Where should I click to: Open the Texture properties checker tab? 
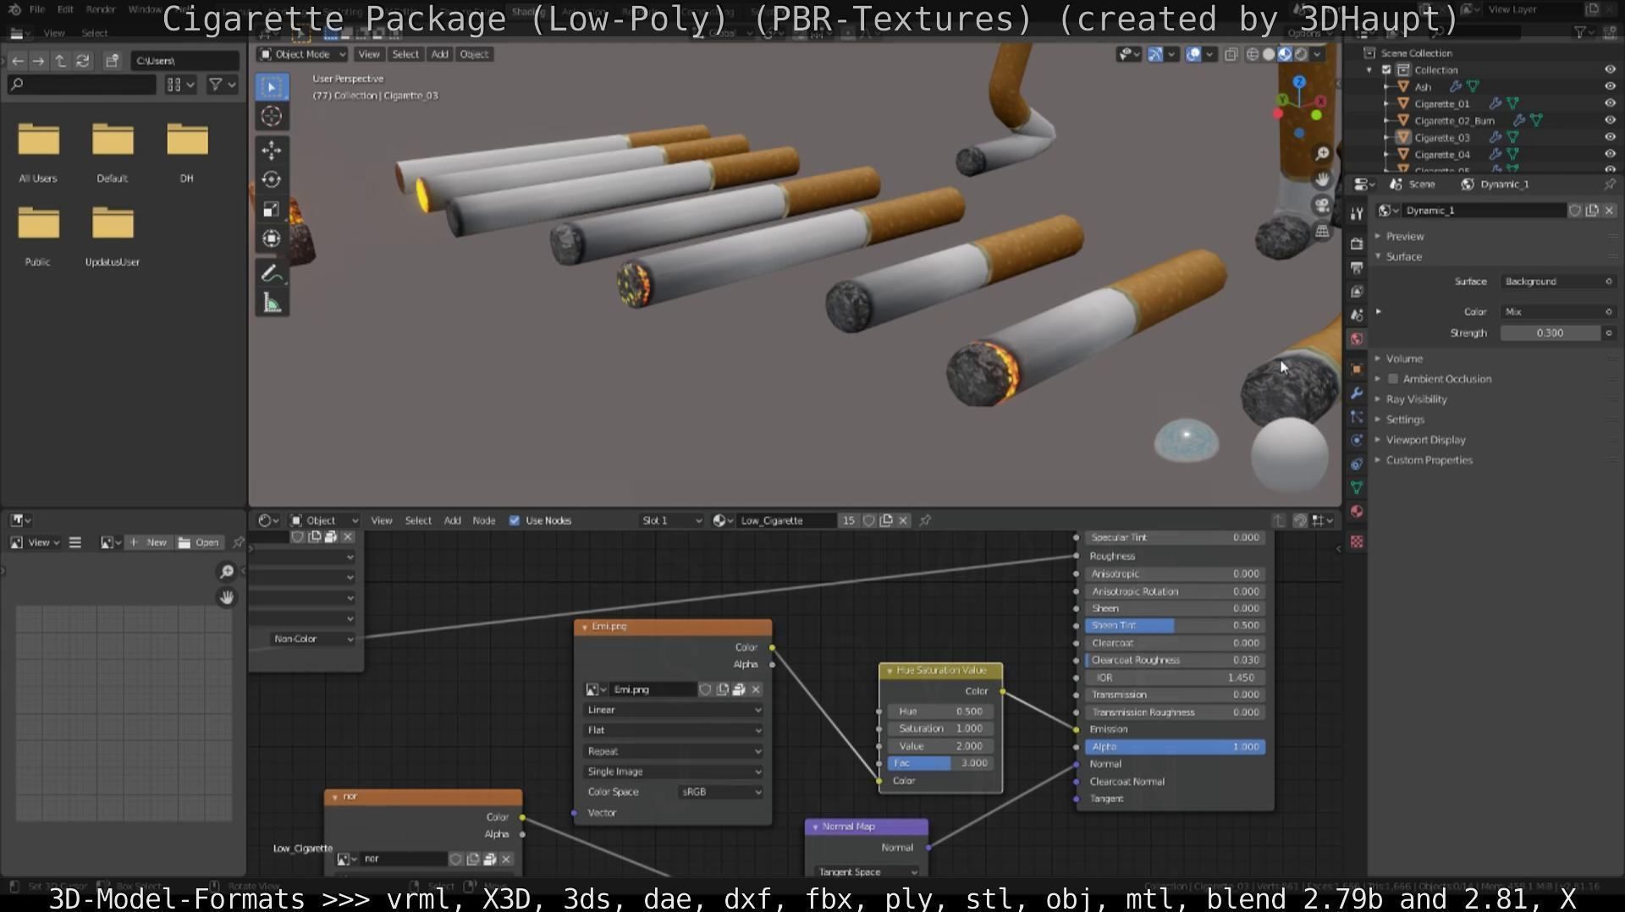(x=1357, y=542)
